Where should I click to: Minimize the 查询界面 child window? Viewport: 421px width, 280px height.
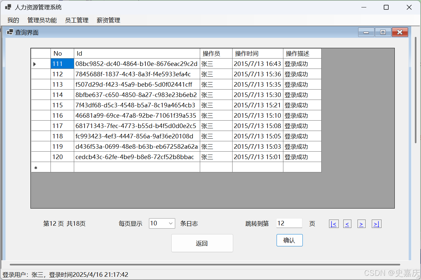coord(366,32)
